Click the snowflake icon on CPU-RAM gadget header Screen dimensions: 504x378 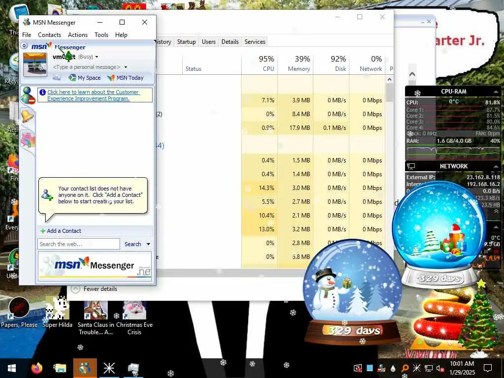417,93
